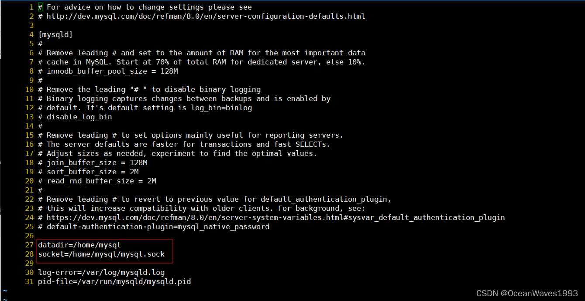Screen dimensions: 585x301
Task: Click the log-error=/var/log/mysqld.log line
Action: click(x=101, y=272)
